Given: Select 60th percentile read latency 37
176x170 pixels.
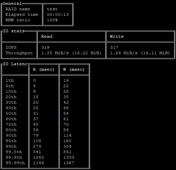Looking at the screenshot, I should pyautogui.click(x=36, y=119).
